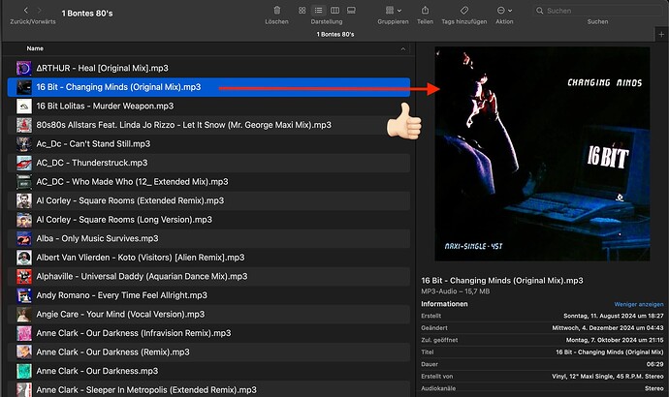Click the Dauer value 06:29

[x=654, y=364]
